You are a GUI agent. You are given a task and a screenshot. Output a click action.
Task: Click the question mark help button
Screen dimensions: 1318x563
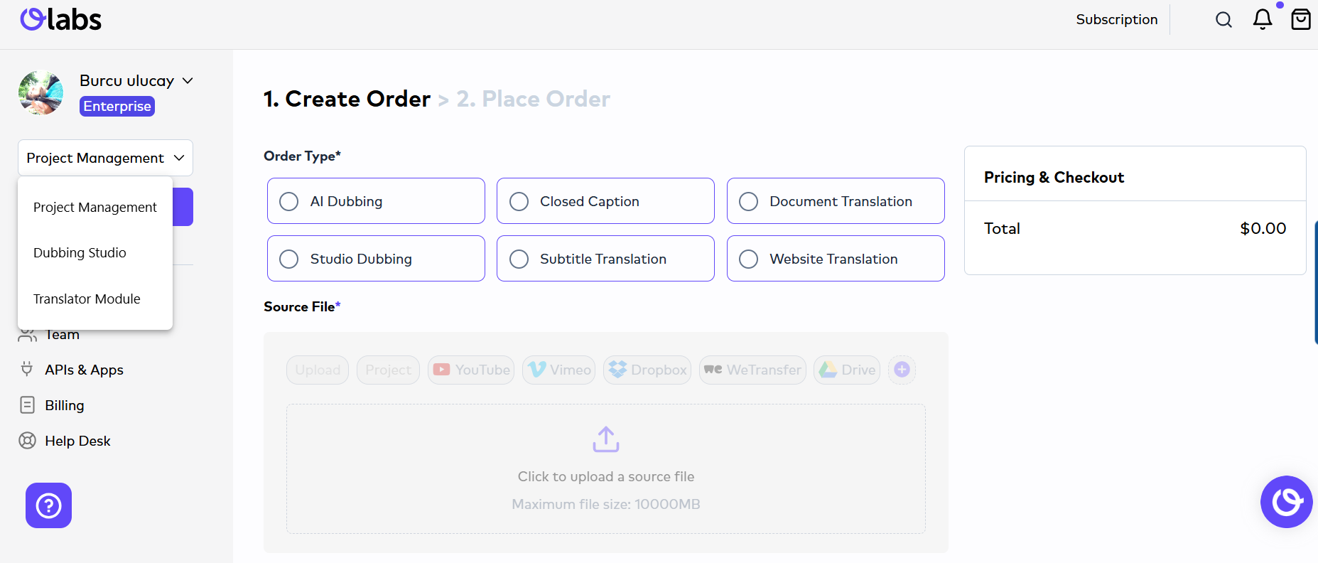tap(48, 505)
